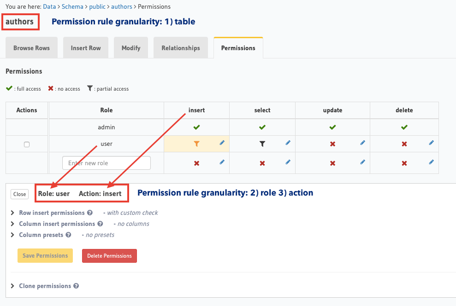Screen dimensions: 456x306
Task: Expand Column insert permissions section
Action: 57,224
